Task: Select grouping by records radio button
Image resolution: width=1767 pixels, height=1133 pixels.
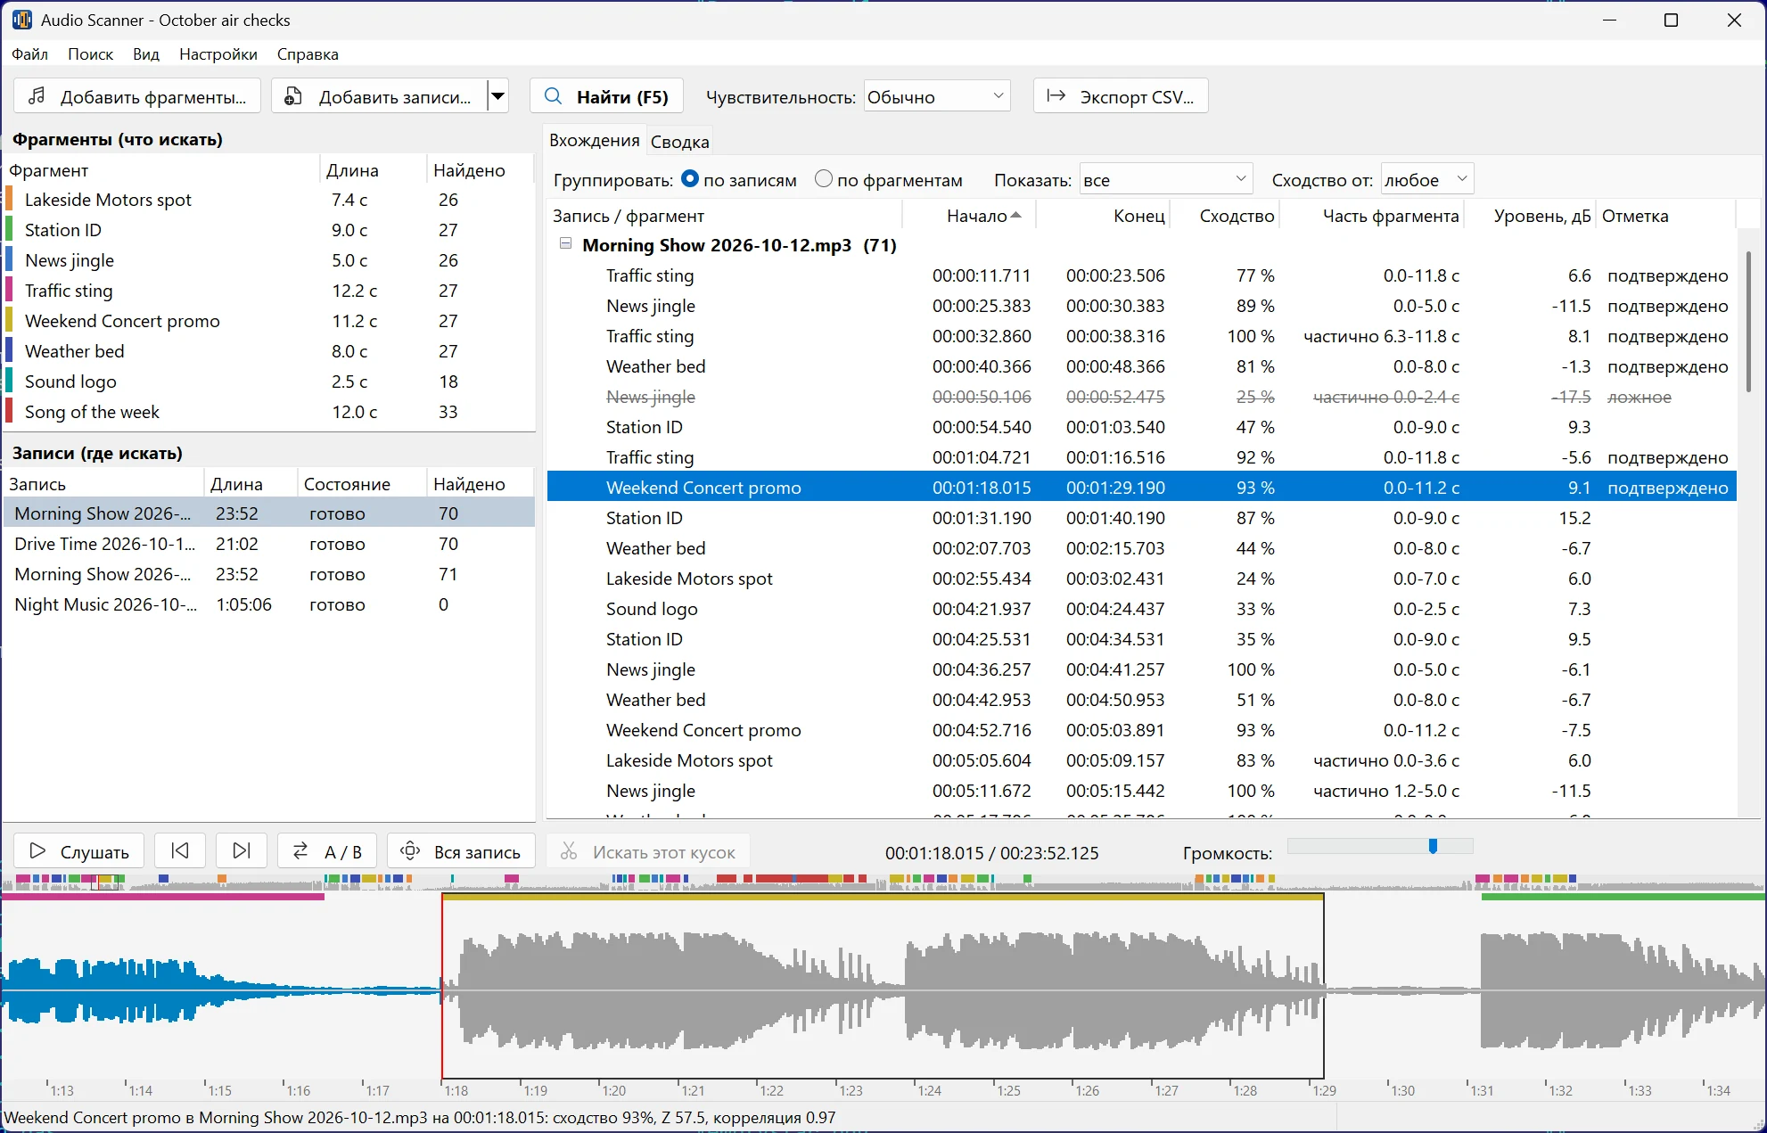Action: (690, 179)
